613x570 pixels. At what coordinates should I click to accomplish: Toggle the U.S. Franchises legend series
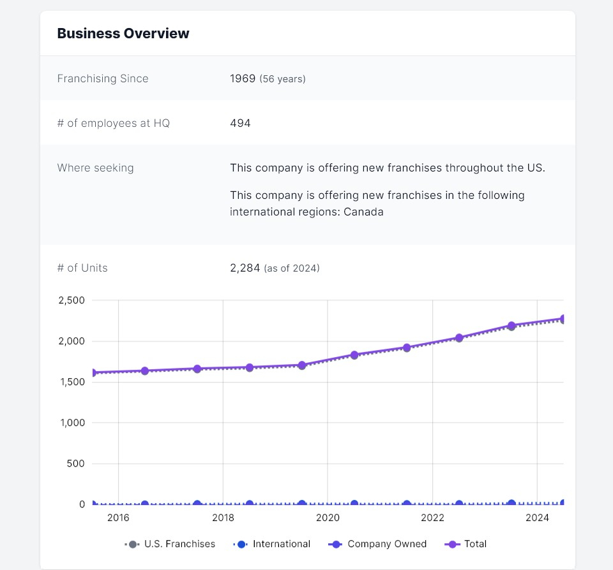[x=179, y=544]
